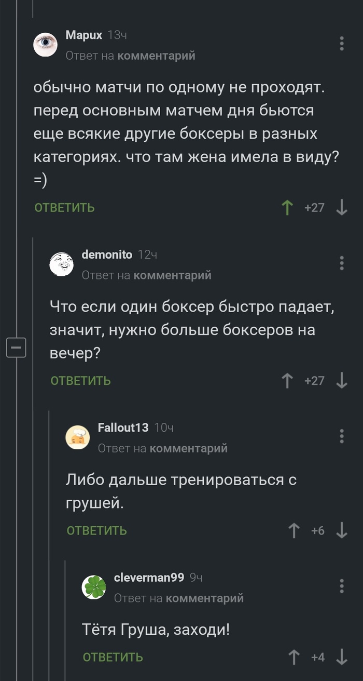Downvote the comment by Mapux
Screen dimensions: 363x681
pyautogui.click(x=341, y=207)
